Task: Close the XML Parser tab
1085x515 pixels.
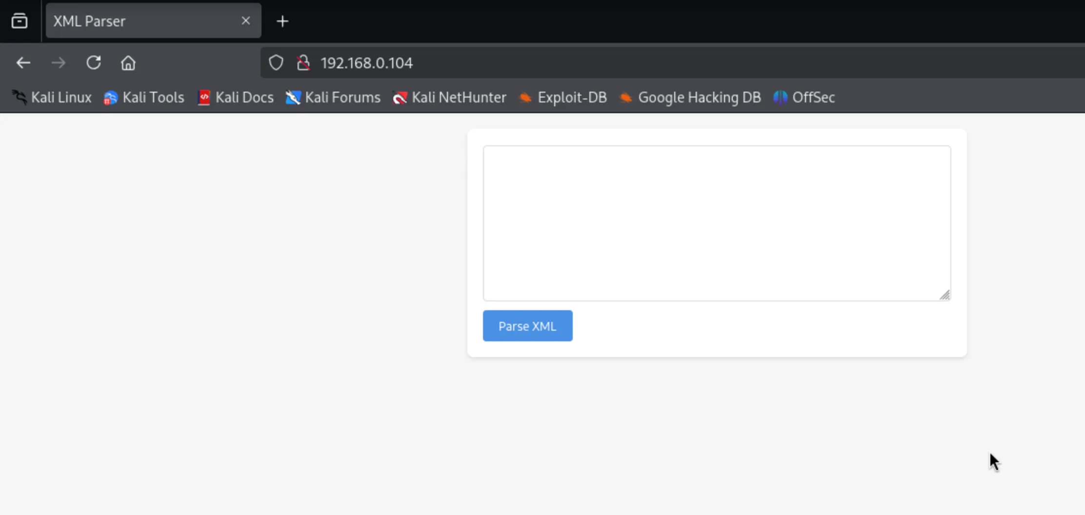Action: (245, 21)
